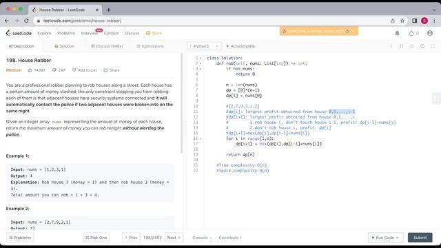Open a new browser tab
This screenshot has height=248, width=441.
click(109, 10)
